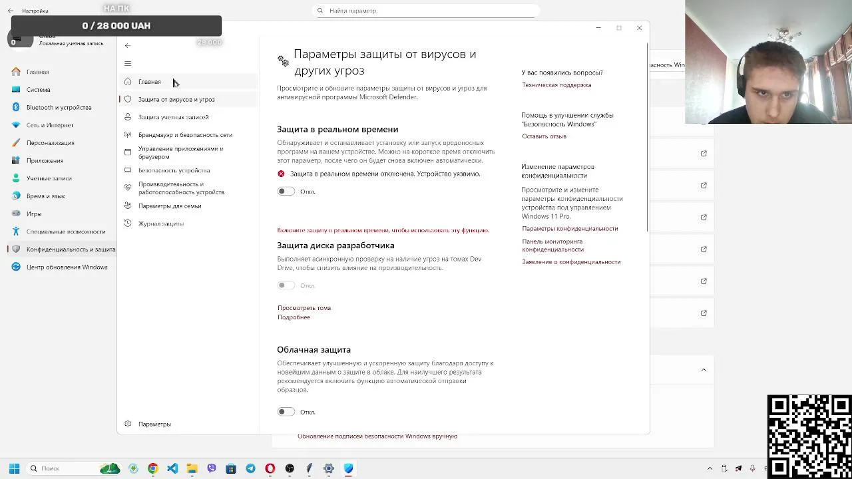The image size is (852, 479).
Task: Click the Приложения icon in the Settings sidebar
Action: 16,160
